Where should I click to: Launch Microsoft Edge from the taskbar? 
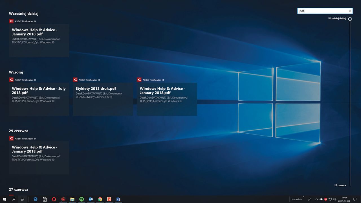(x=36, y=199)
